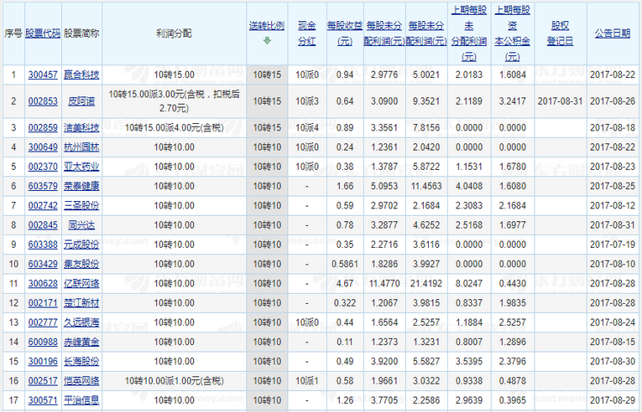The width and height of the screenshot is (642, 412).
Task: Open stock name 赤峰黄金
Action: (81, 342)
